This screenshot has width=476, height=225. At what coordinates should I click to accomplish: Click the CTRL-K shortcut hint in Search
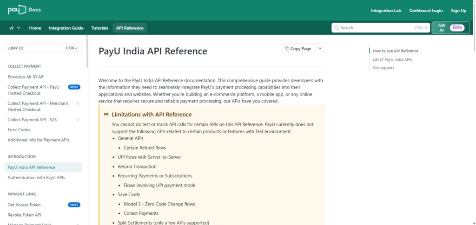[421, 28]
